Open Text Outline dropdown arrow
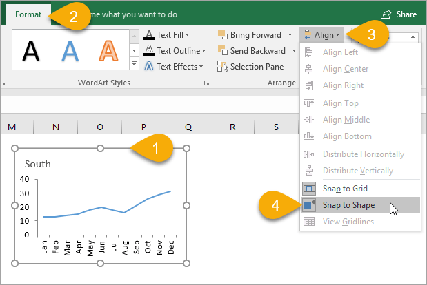This screenshot has height=285, width=427. (x=204, y=51)
